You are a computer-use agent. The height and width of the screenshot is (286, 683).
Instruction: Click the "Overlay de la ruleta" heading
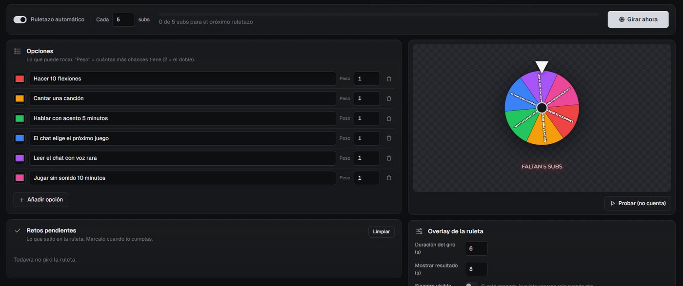pos(456,231)
